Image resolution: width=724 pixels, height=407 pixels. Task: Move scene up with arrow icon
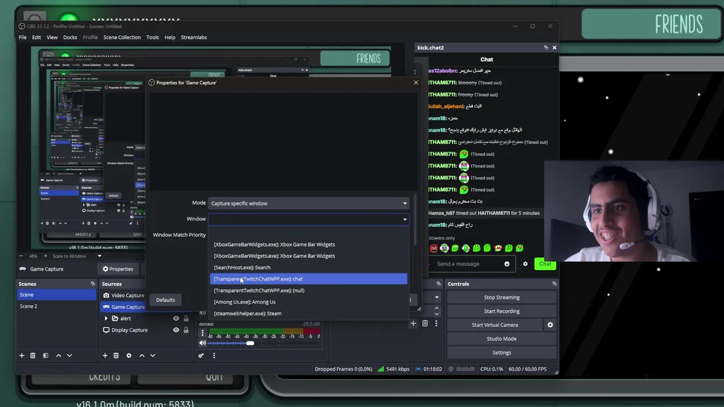pyautogui.click(x=58, y=356)
